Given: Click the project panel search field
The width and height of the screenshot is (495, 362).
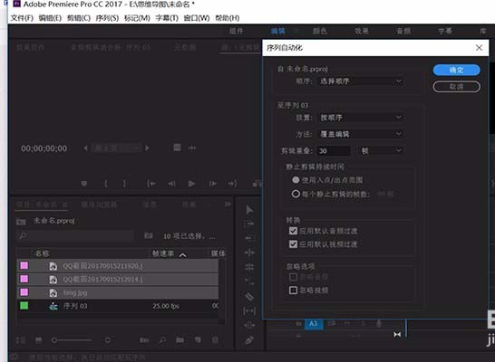Looking at the screenshot, I should (x=75, y=235).
